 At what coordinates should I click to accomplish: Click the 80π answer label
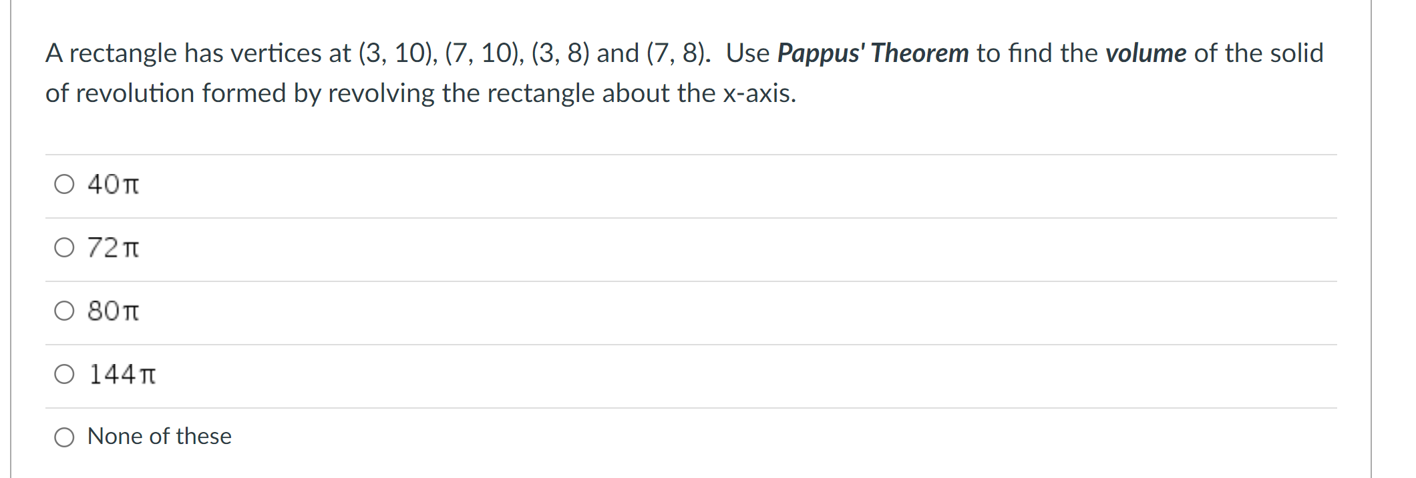pos(112,311)
